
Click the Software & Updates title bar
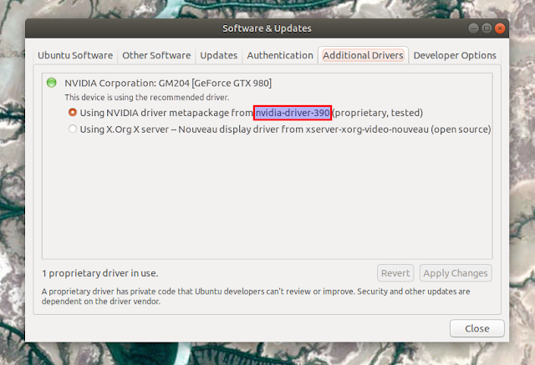point(267,28)
